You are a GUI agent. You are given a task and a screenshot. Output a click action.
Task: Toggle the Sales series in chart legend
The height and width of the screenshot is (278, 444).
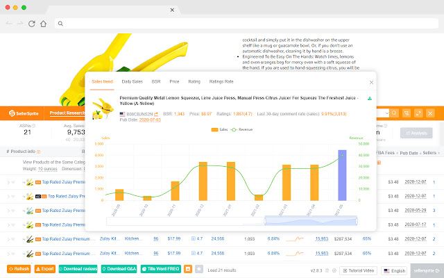(219, 130)
